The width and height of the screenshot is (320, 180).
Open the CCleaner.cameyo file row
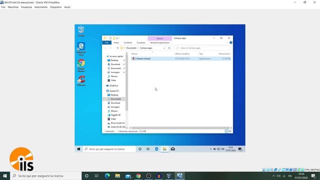click(x=181, y=58)
